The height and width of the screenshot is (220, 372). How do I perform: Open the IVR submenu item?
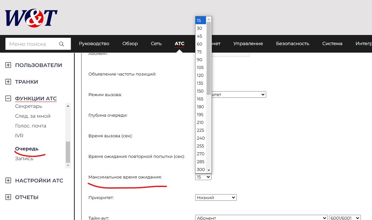pos(19,136)
